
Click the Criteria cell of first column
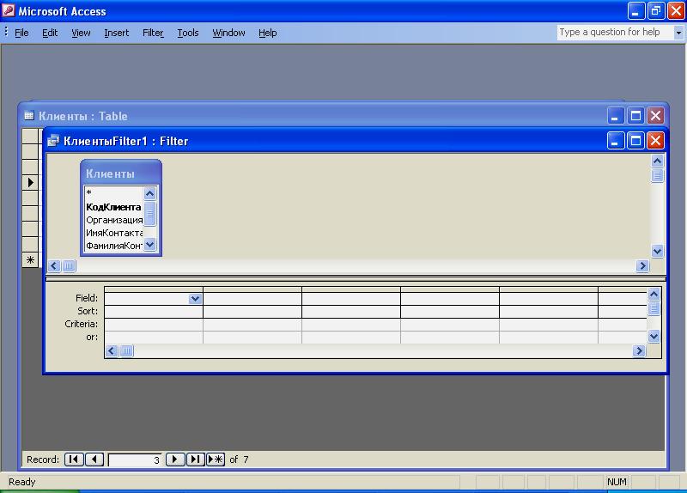tap(154, 325)
